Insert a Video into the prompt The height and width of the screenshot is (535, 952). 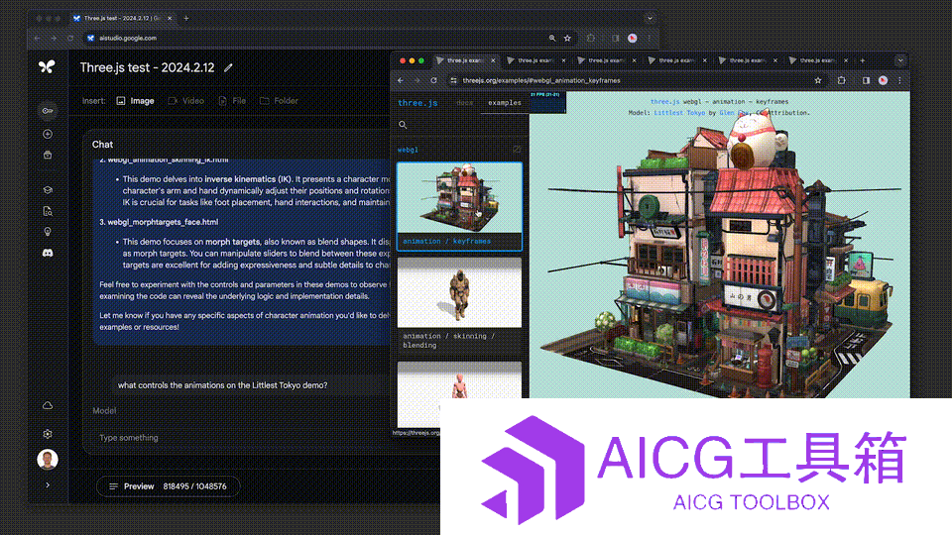pos(185,101)
